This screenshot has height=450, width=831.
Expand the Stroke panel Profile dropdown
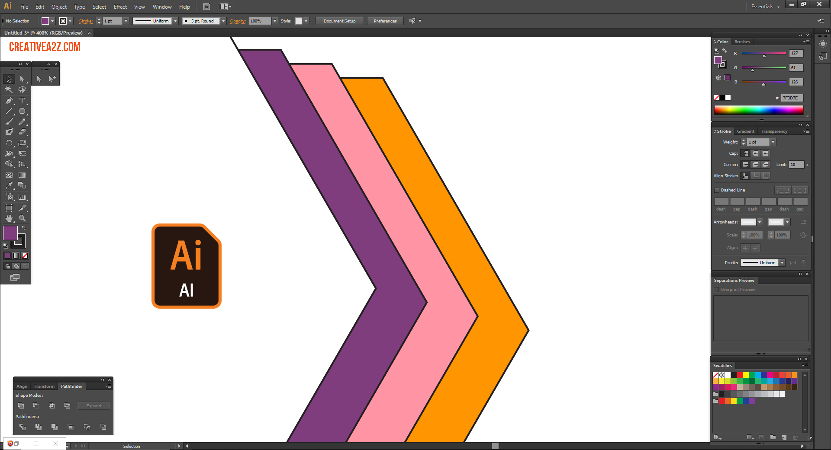pos(782,263)
